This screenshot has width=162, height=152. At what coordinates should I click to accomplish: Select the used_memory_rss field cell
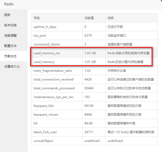tap(57, 53)
